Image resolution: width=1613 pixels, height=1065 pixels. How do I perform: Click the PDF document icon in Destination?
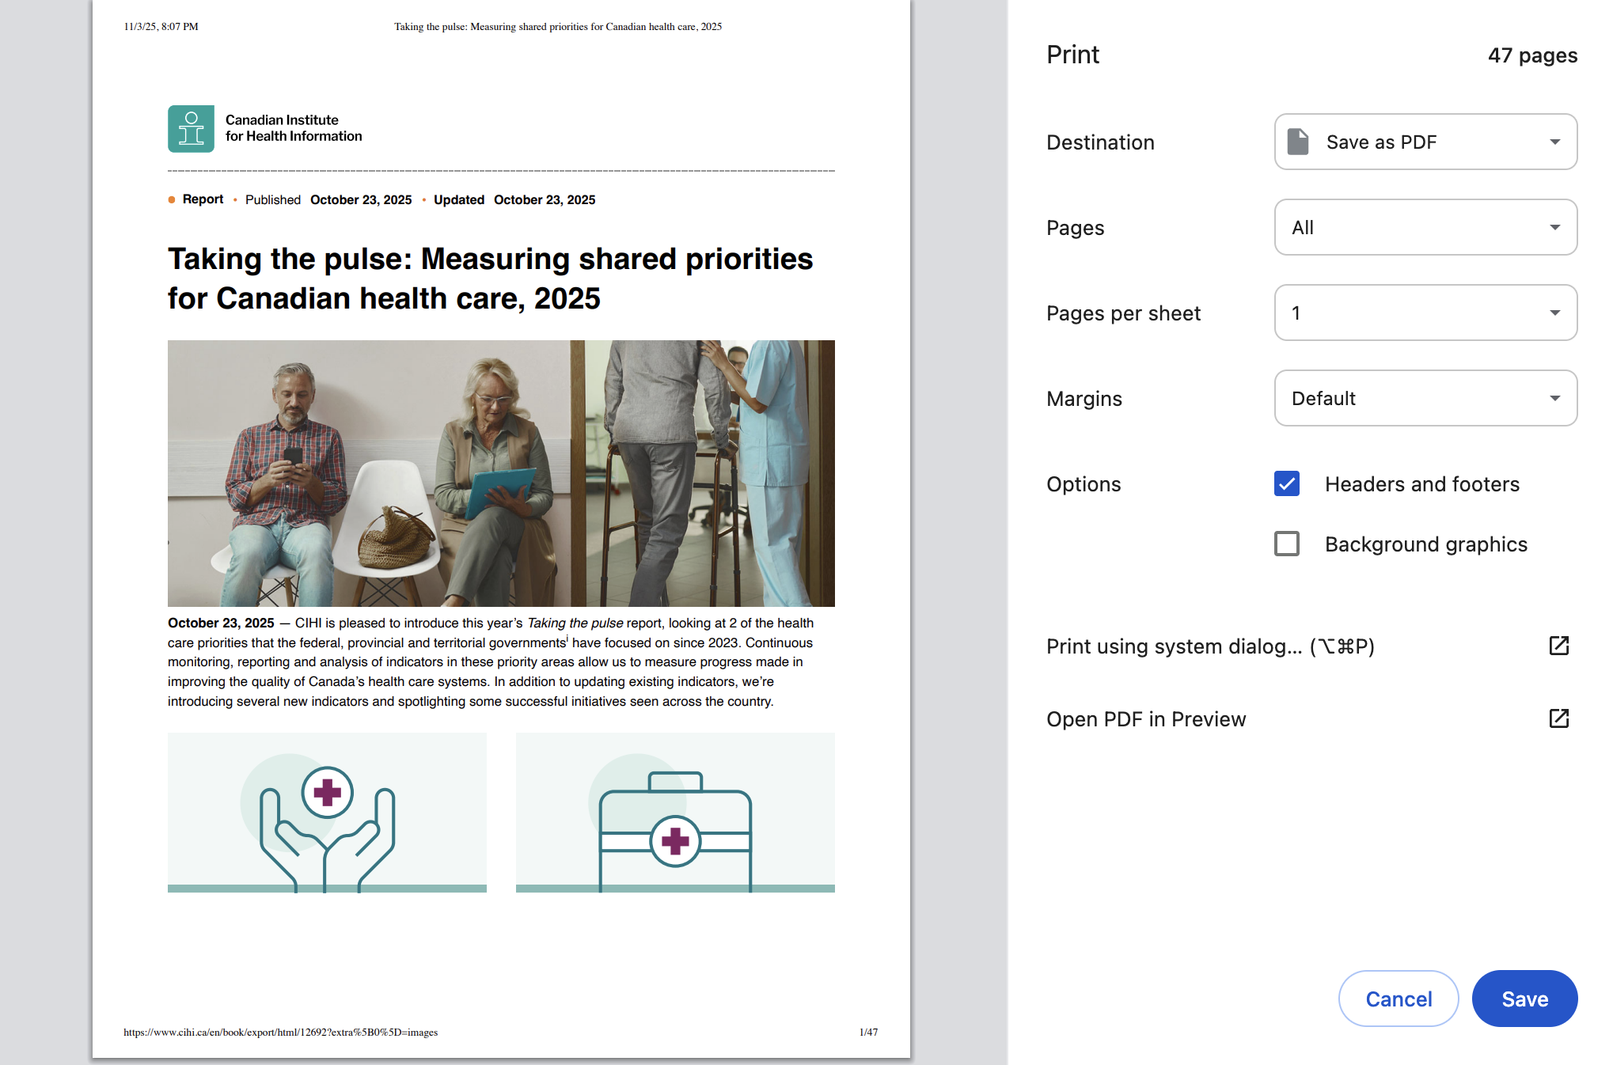(x=1297, y=142)
